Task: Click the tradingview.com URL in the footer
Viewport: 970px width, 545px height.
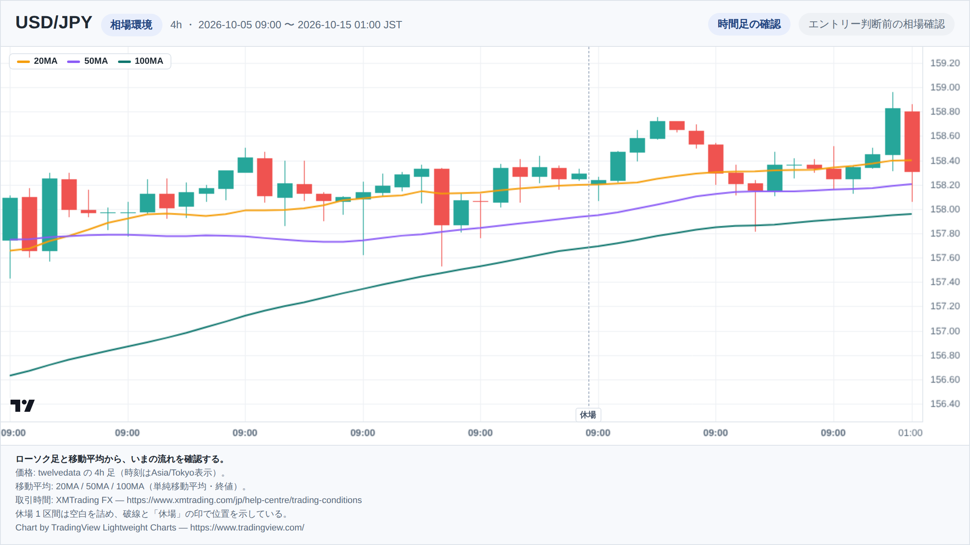Action: [x=247, y=528]
